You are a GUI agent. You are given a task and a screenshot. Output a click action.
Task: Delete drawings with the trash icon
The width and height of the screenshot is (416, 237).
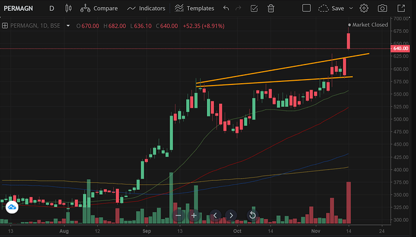(270, 8)
